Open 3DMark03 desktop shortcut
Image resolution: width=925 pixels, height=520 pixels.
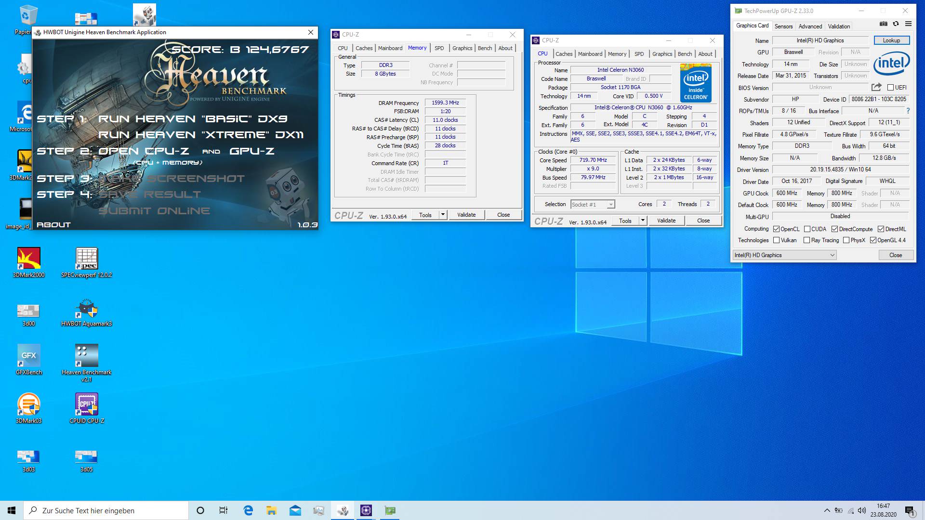pyautogui.click(x=29, y=408)
